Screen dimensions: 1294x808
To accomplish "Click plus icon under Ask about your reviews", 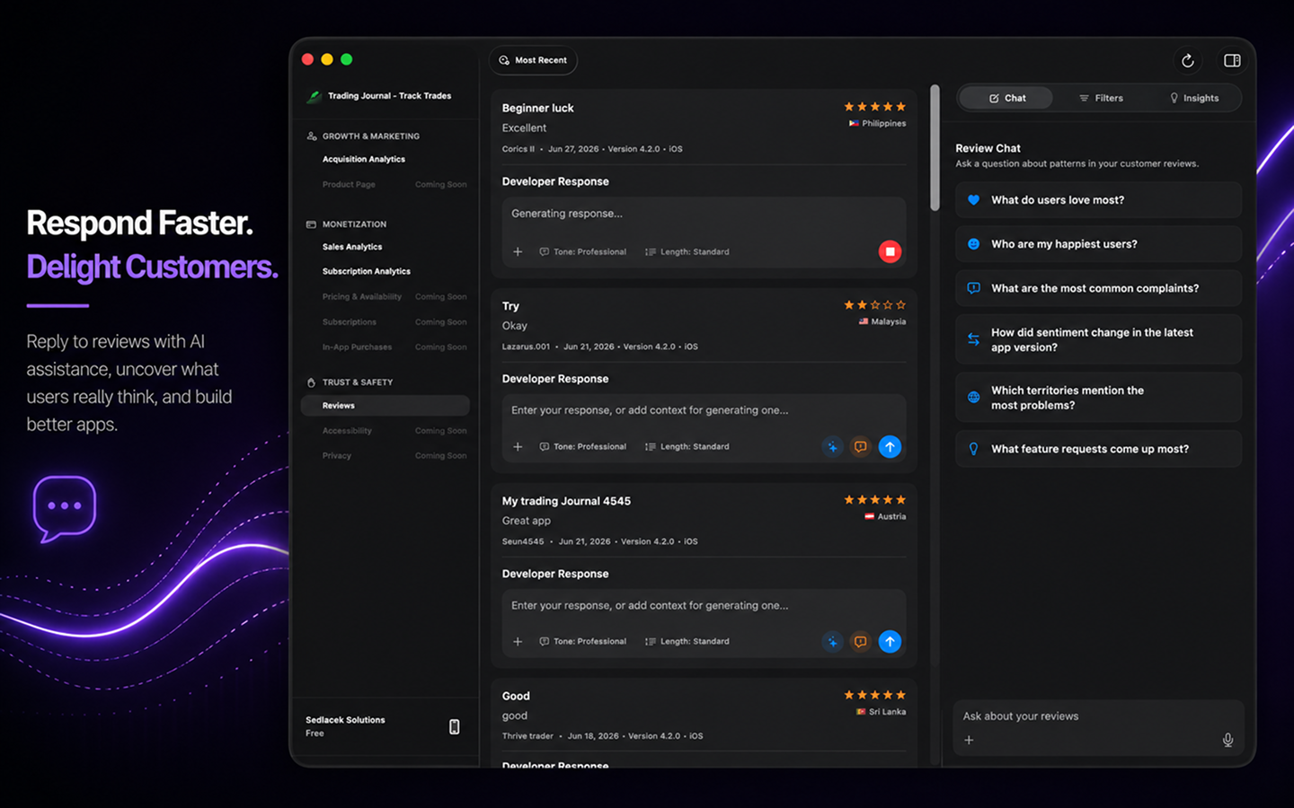I will [x=969, y=740].
